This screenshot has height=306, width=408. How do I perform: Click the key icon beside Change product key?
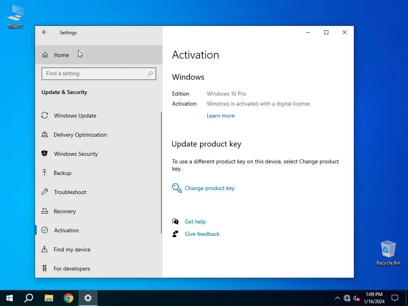(177, 188)
